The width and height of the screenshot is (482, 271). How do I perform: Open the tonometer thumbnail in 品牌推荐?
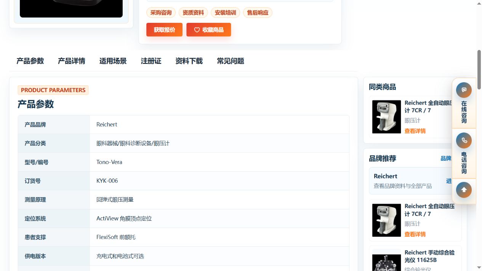pyautogui.click(x=386, y=220)
